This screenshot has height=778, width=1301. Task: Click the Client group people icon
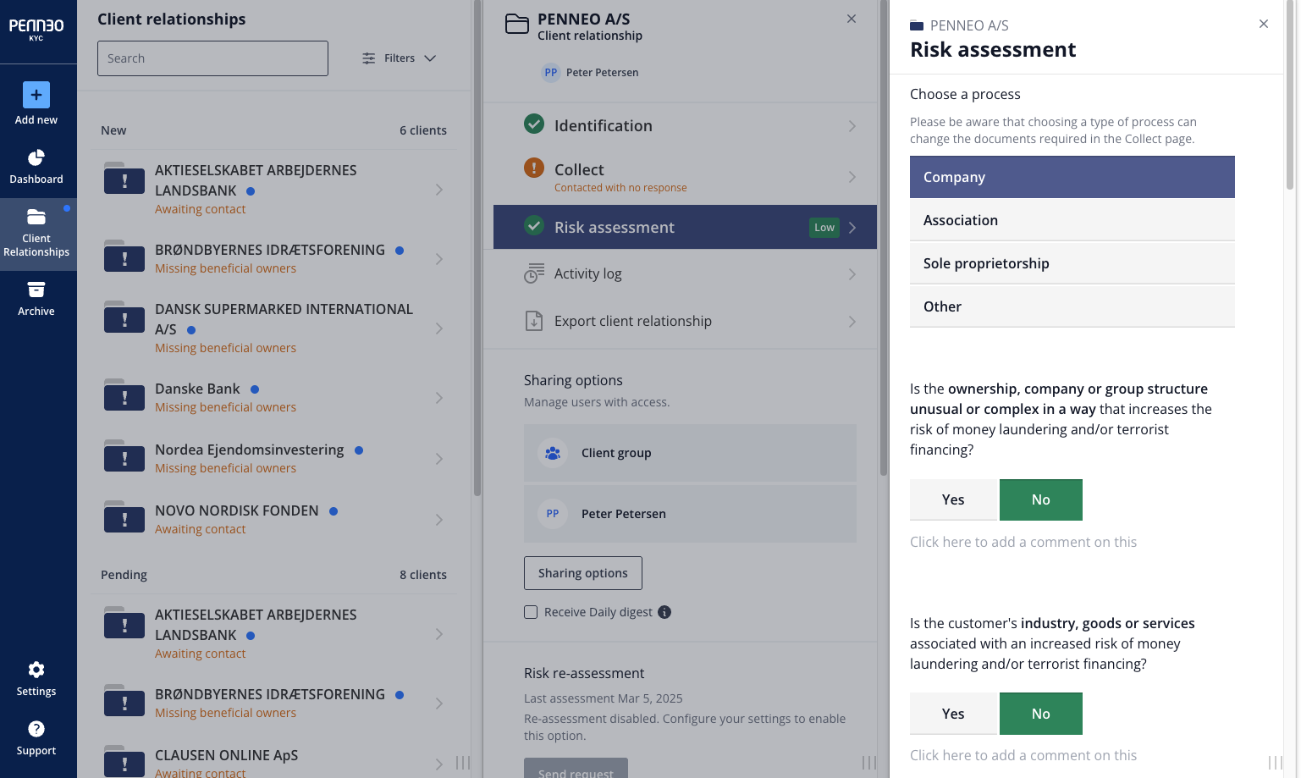click(553, 453)
